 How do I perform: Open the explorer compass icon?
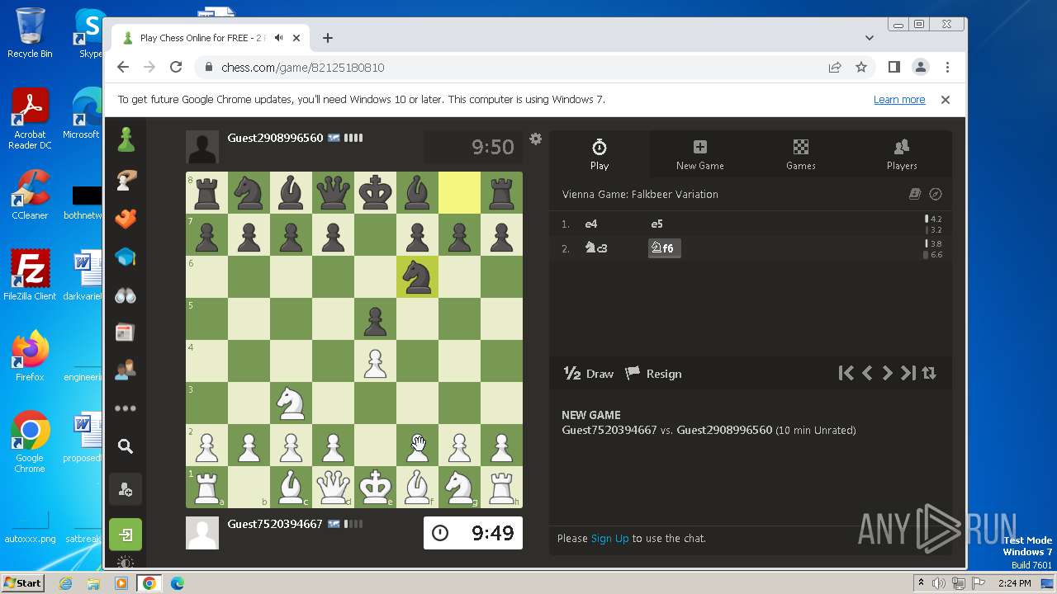[936, 195]
